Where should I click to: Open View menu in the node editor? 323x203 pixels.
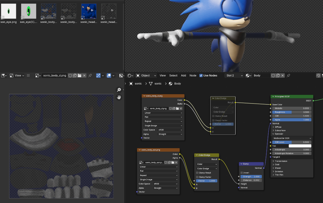162,76
